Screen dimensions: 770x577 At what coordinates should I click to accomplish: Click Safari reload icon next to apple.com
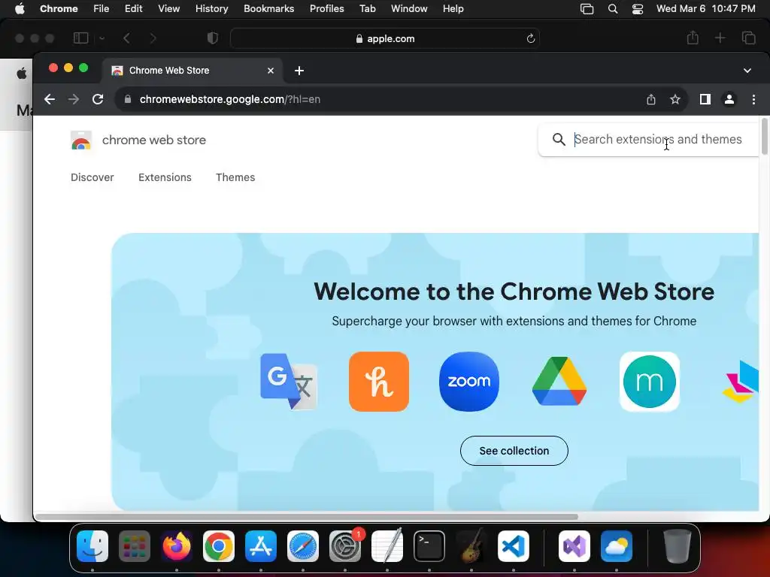click(530, 39)
